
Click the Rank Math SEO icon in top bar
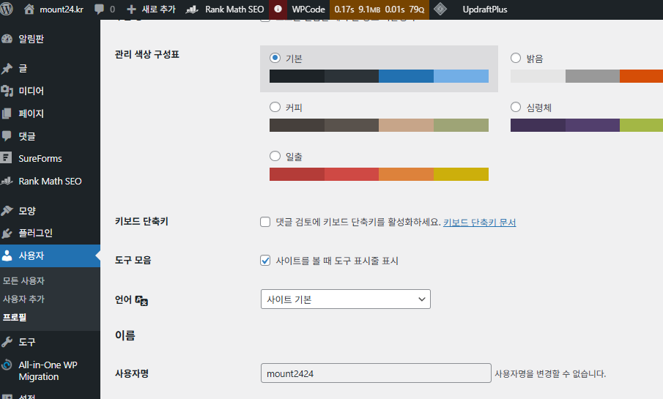[x=192, y=10]
